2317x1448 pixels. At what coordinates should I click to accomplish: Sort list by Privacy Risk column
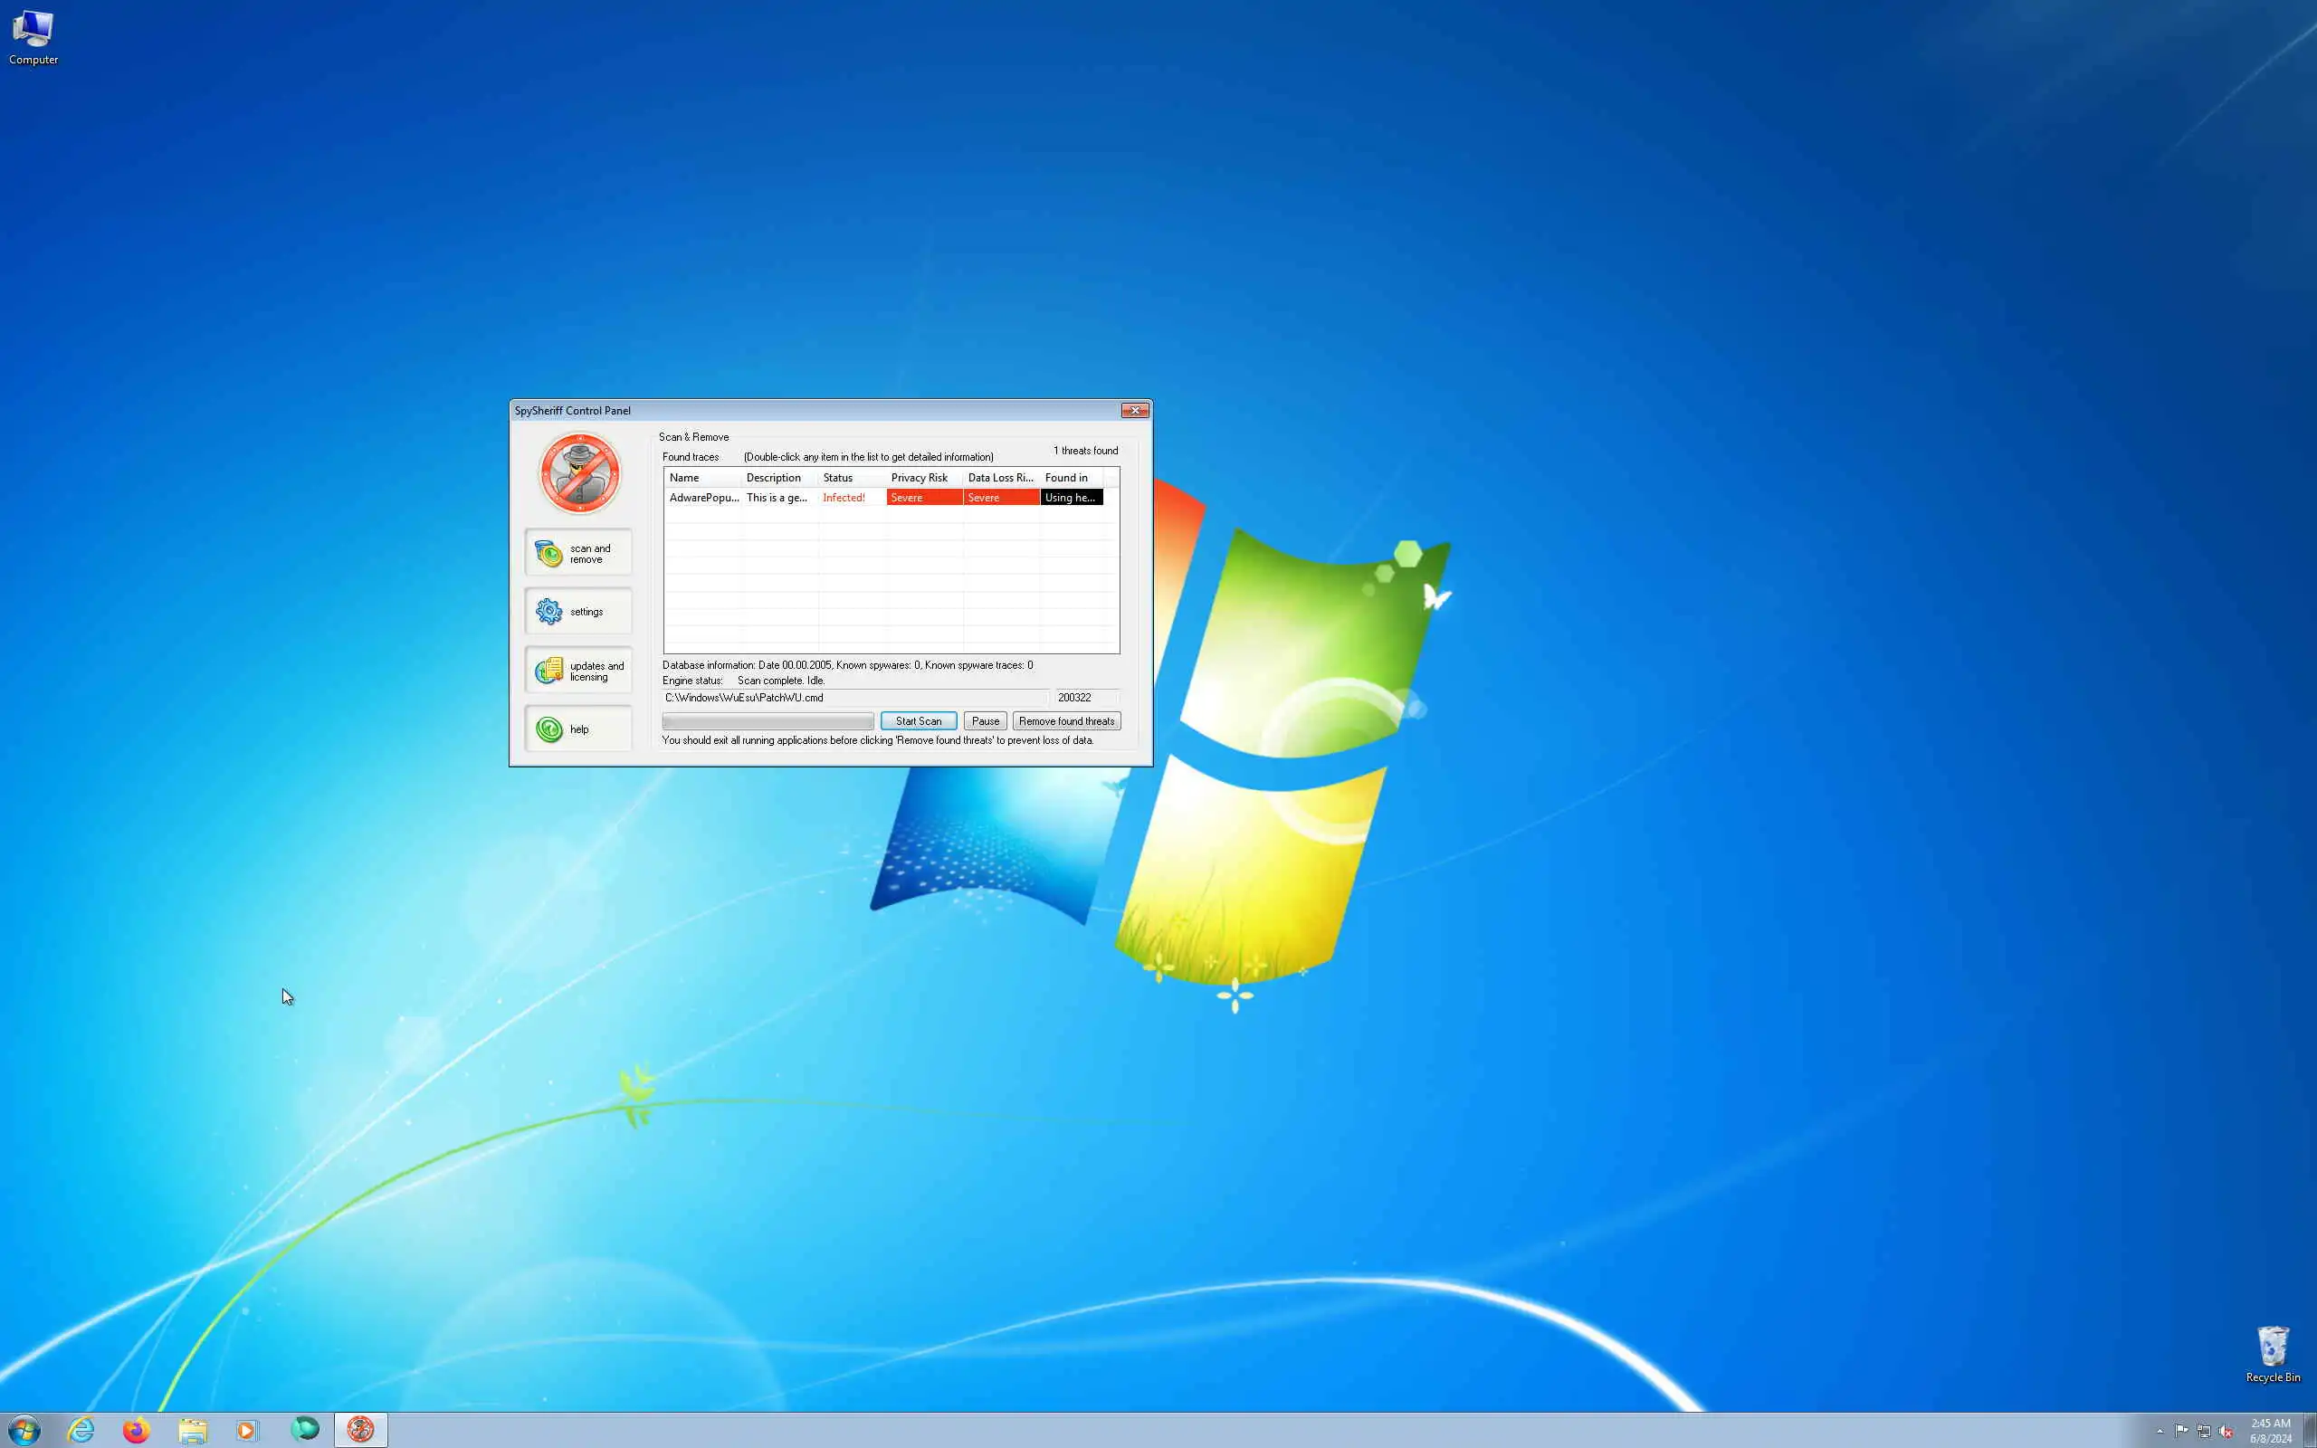coord(922,478)
